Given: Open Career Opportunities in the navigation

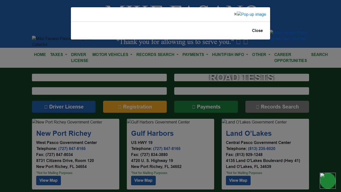Looking at the screenshot, I should tap(290, 57).
